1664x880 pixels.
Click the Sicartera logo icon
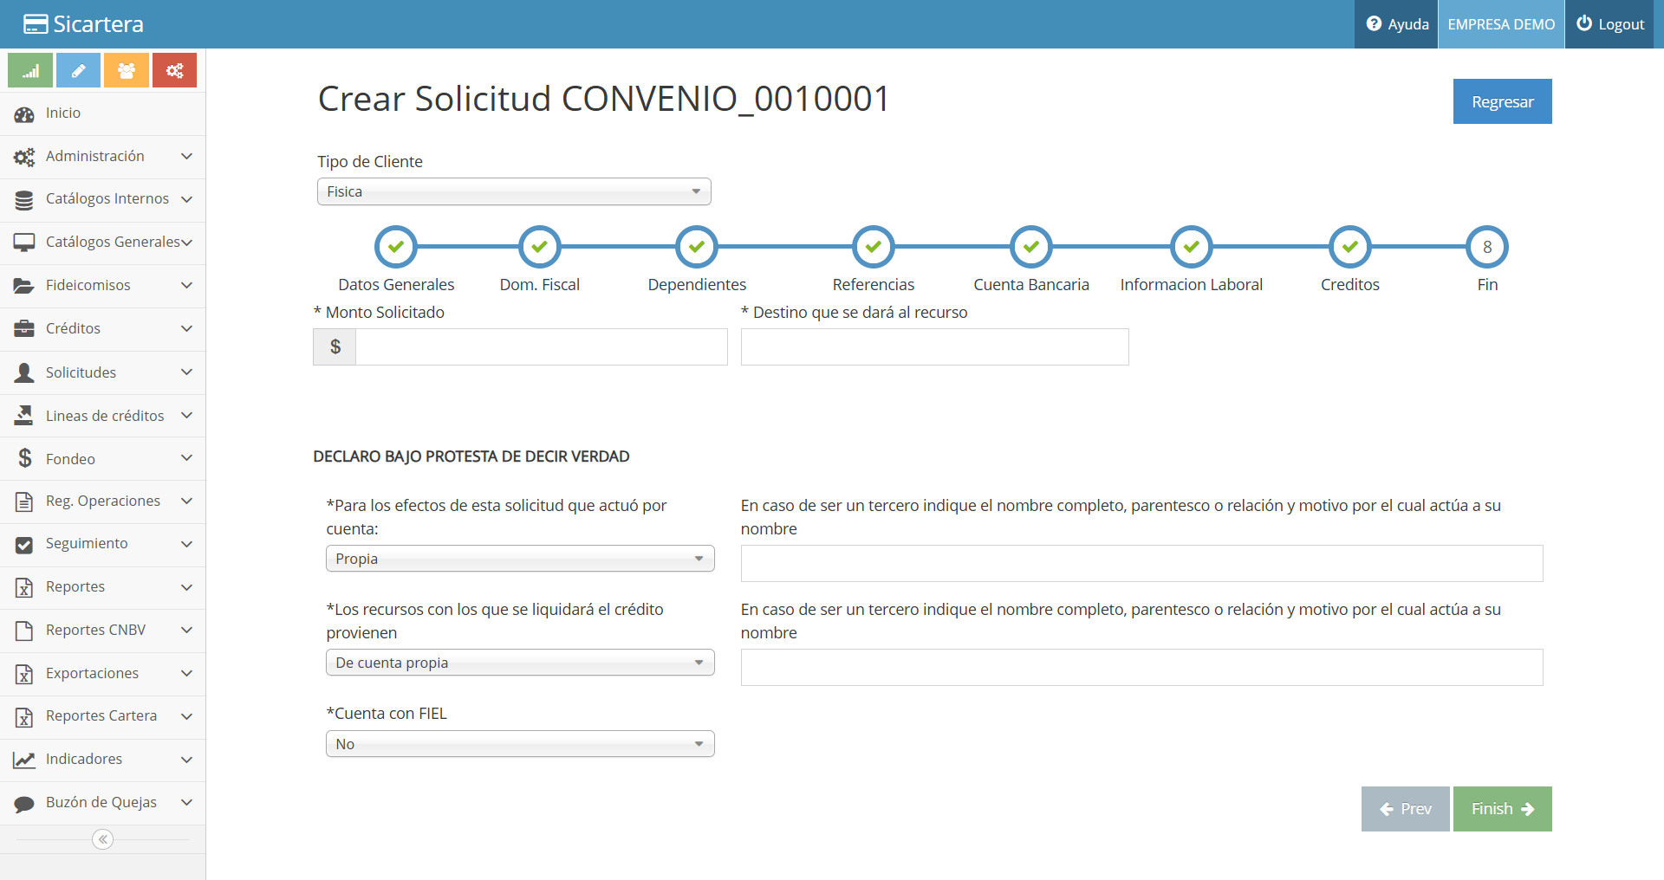click(36, 24)
